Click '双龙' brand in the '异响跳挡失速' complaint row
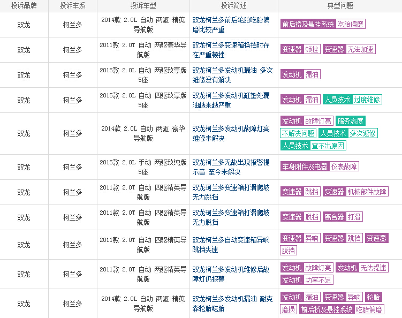This screenshot has height=318, width=402. coord(24,245)
